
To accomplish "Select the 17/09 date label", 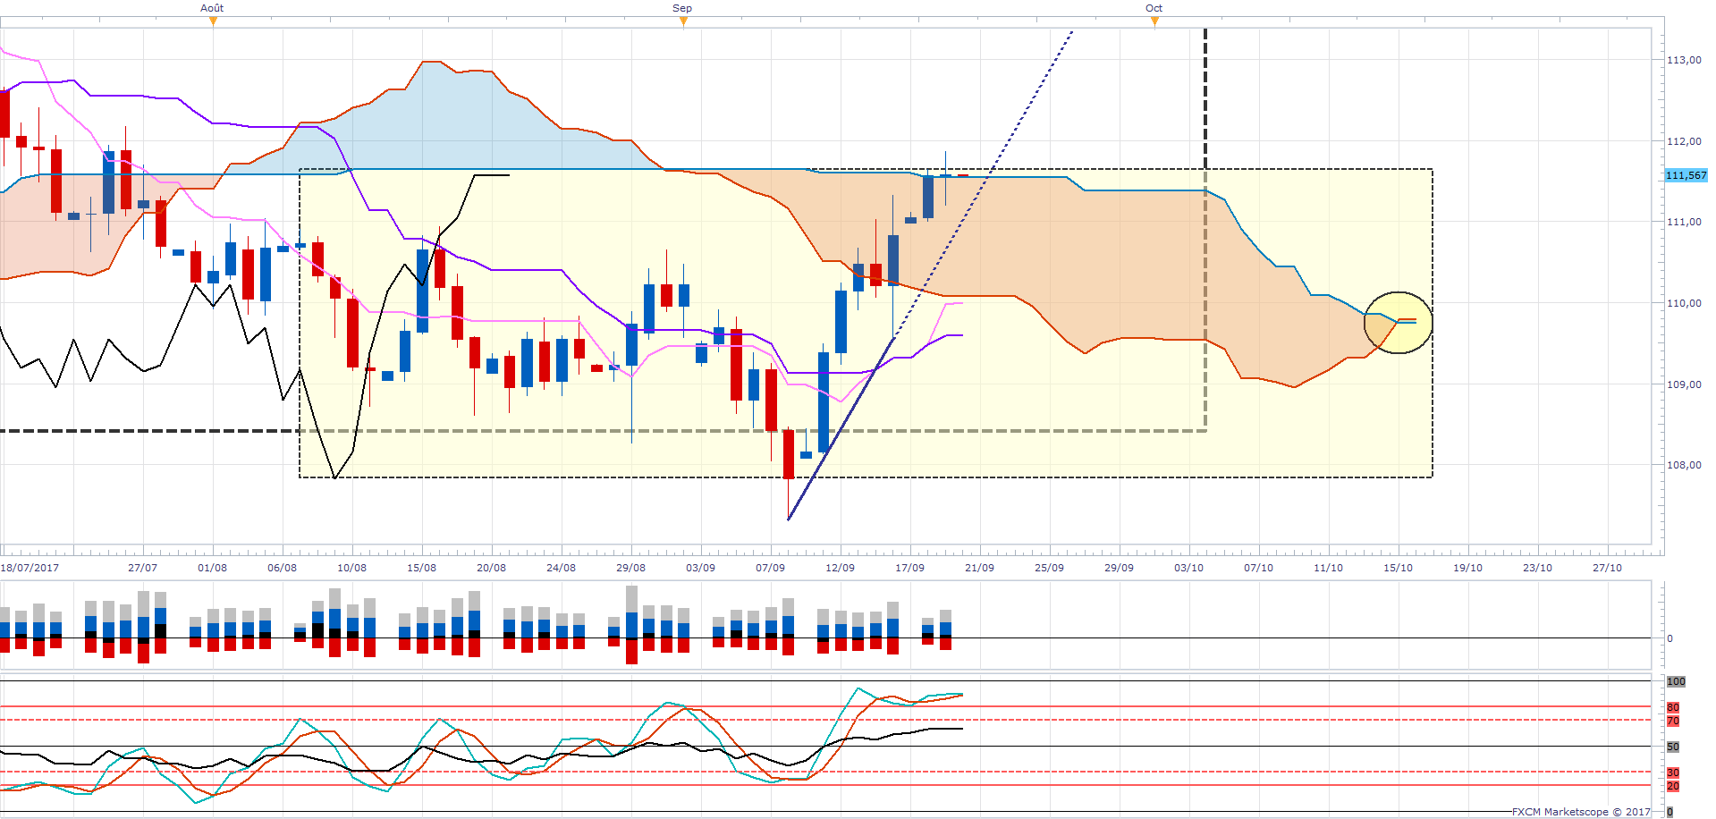I will [909, 568].
